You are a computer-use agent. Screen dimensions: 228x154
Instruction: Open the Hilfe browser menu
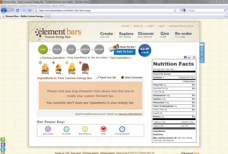tap(62, 6)
